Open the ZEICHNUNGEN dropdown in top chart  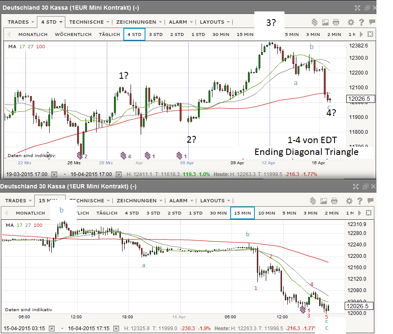139,22
